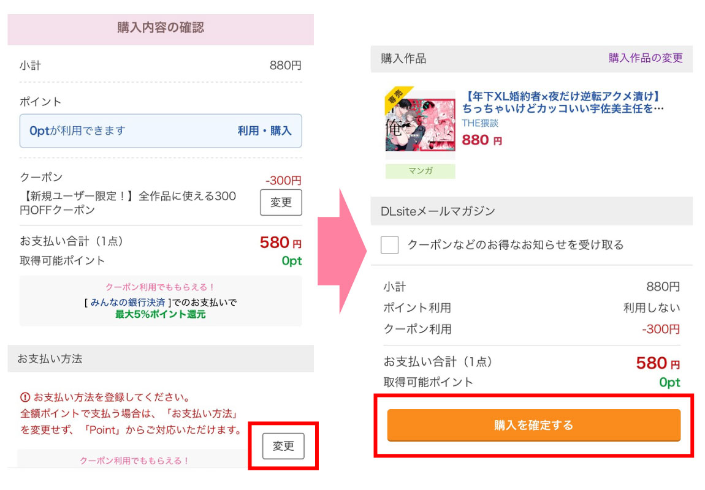Screen dimensions: 705x490
Task: Open the product title starting 【年下XL婚約者
Action: tap(563, 102)
